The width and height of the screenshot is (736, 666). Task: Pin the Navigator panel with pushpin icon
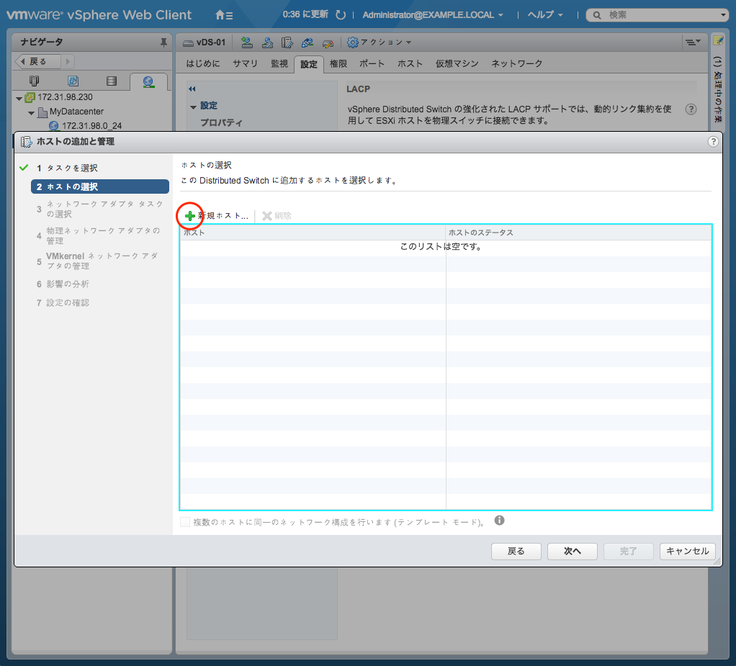163,42
